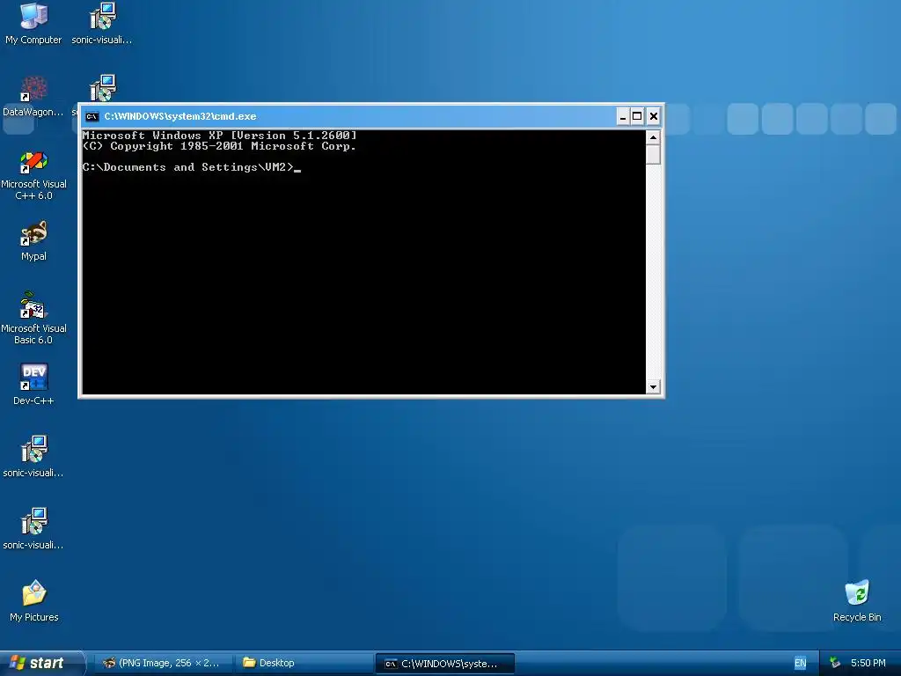Select the Recycle Bin icon
The width and height of the screenshot is (901, 676).
pos(857,601)
